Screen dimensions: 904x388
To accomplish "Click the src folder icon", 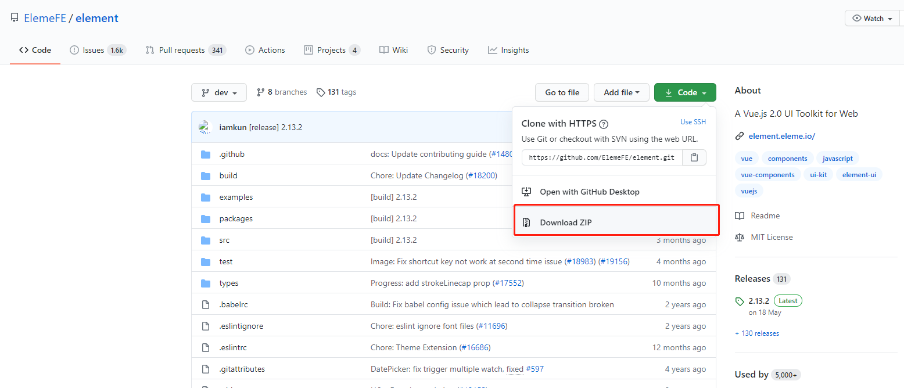I will (x=205, y=240).
